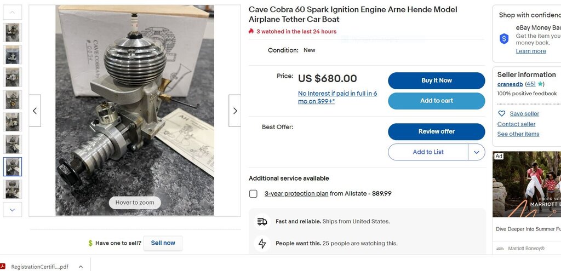Click the eBay Money Back shield icon
561x271 pixels.
tap(504, 38)
